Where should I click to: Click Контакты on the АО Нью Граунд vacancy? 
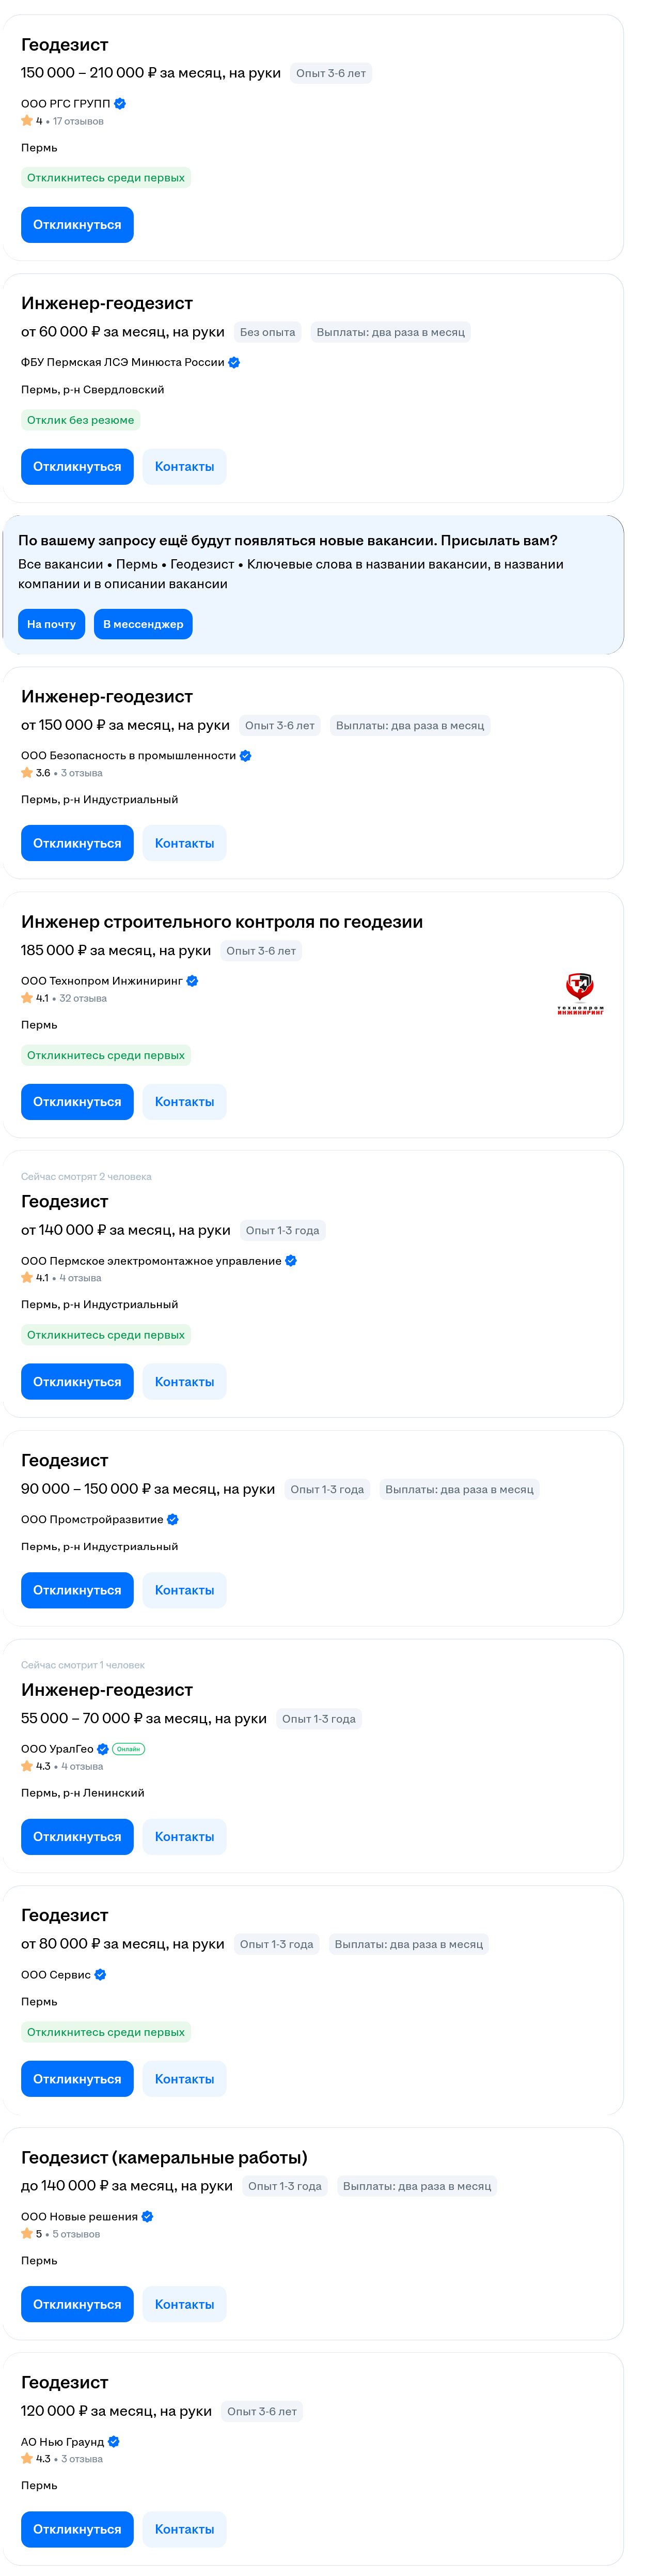click(185, 2529)
